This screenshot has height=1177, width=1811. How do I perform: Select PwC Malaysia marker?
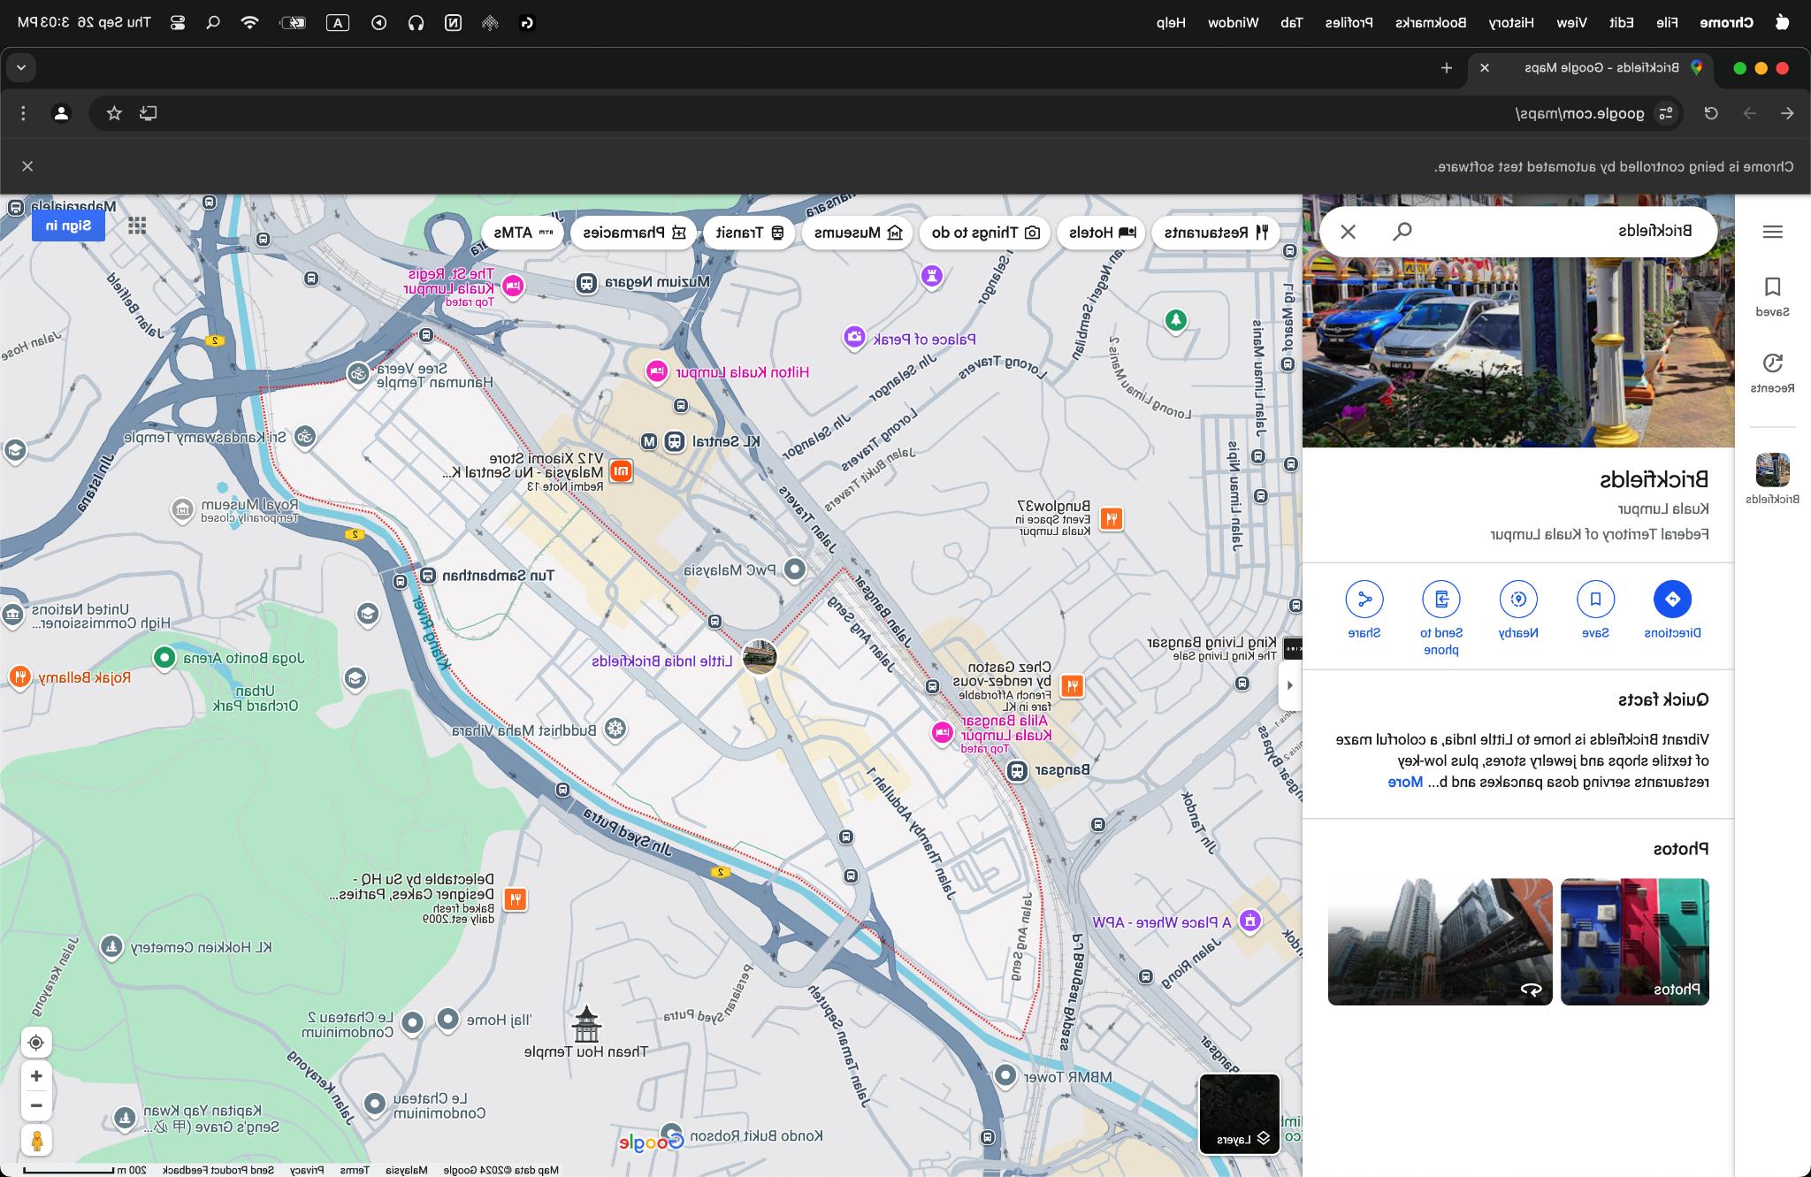[x=796, y=569]
